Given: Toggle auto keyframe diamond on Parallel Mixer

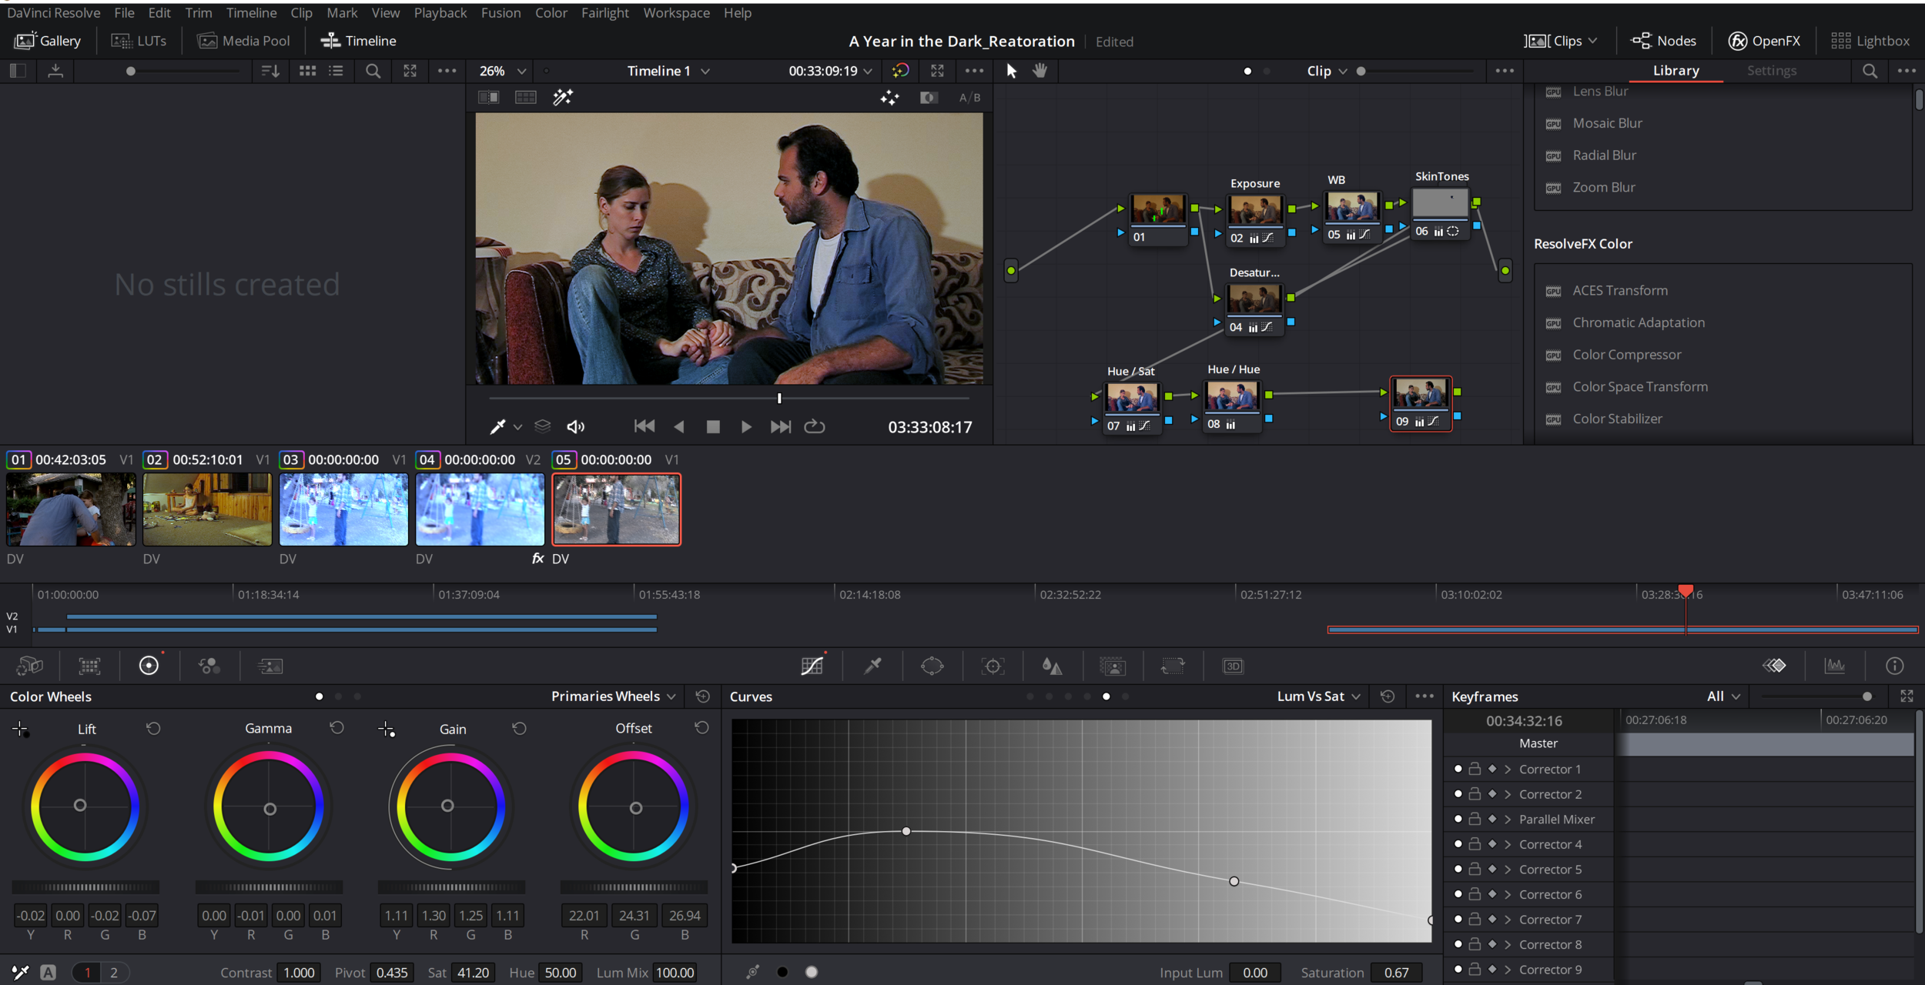Looking at the screenshot, I should 1492,819.
